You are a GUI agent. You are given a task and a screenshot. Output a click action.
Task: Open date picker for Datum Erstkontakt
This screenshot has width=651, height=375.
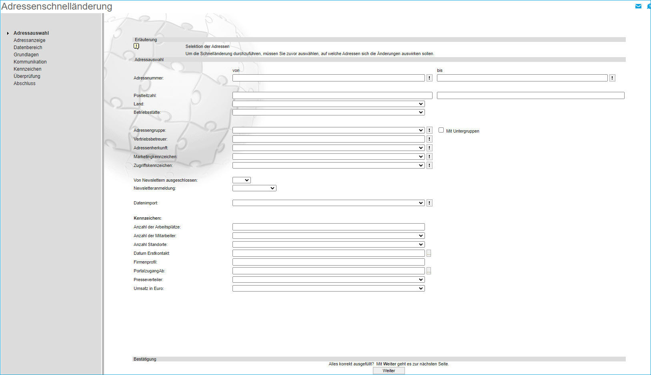click(429, 253)
